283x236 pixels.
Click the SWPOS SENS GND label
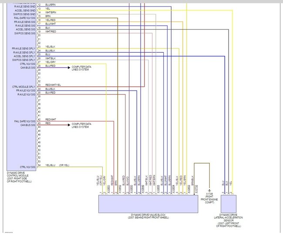click(x=24, y=14)
